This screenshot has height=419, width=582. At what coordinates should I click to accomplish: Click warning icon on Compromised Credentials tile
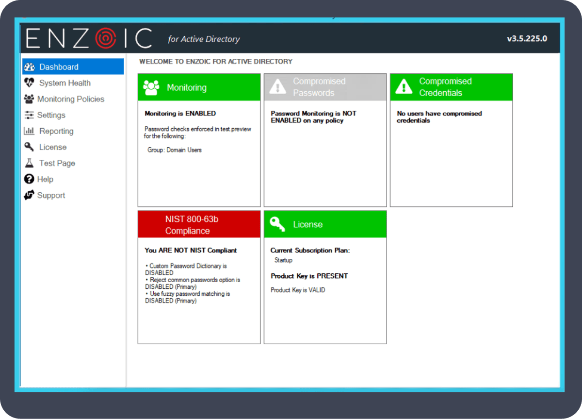404,87
